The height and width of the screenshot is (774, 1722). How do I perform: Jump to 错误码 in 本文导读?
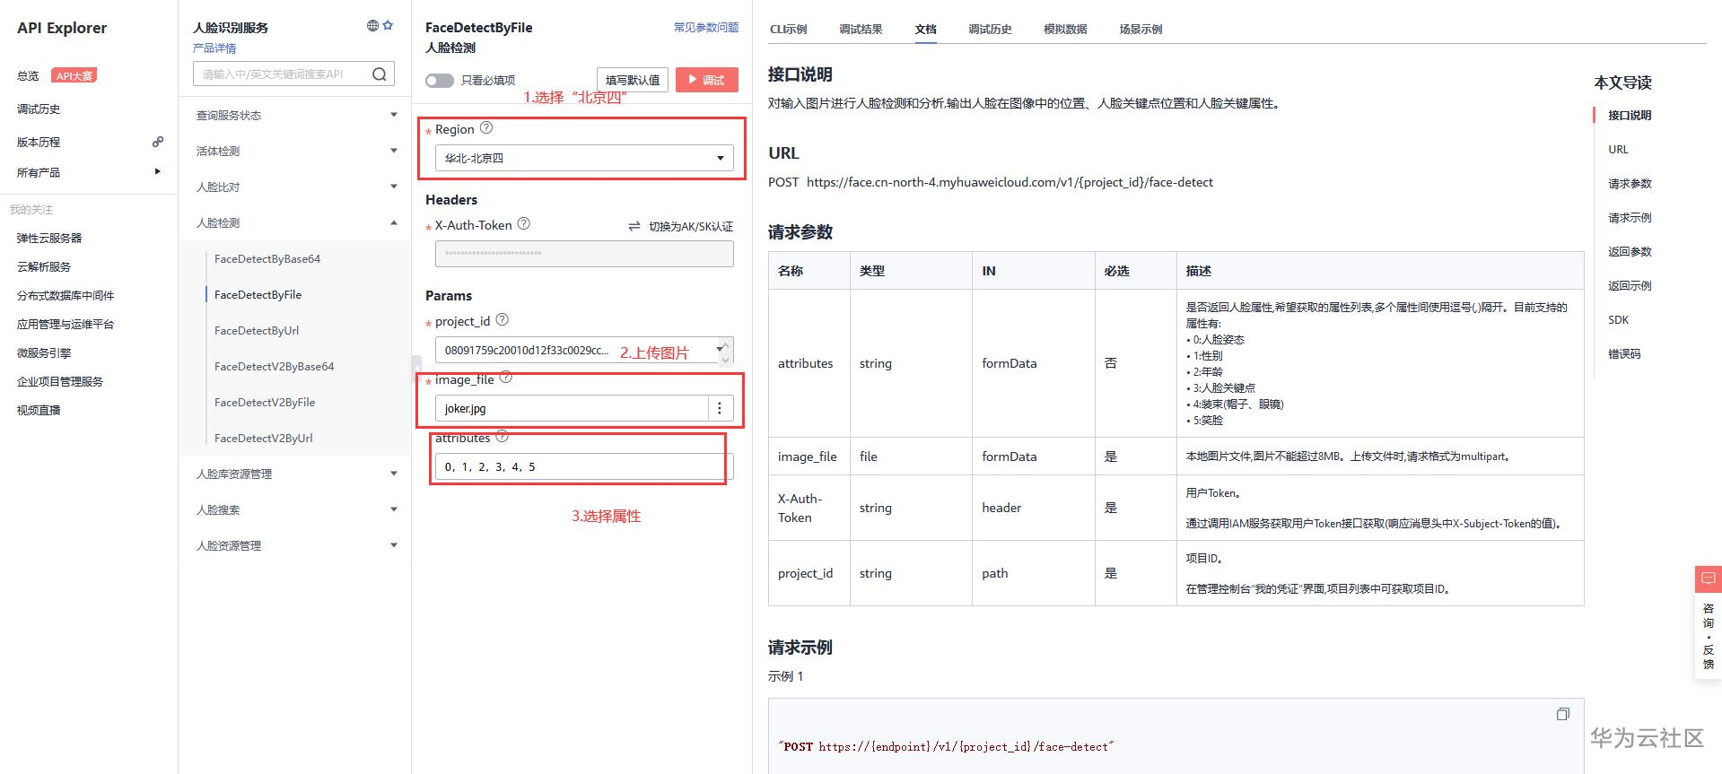(x=1624, y=353)
